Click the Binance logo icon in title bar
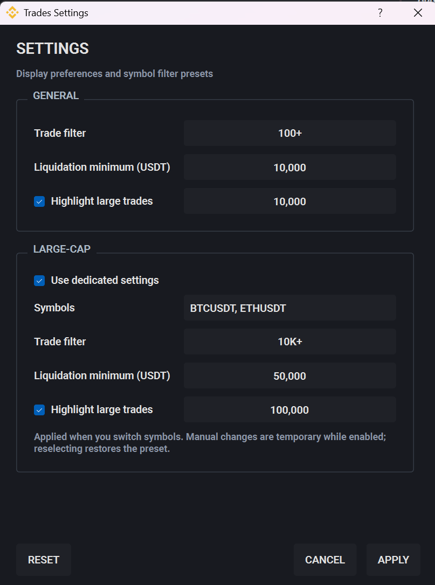This screenshot has height=585, width=435. point(12,13)
